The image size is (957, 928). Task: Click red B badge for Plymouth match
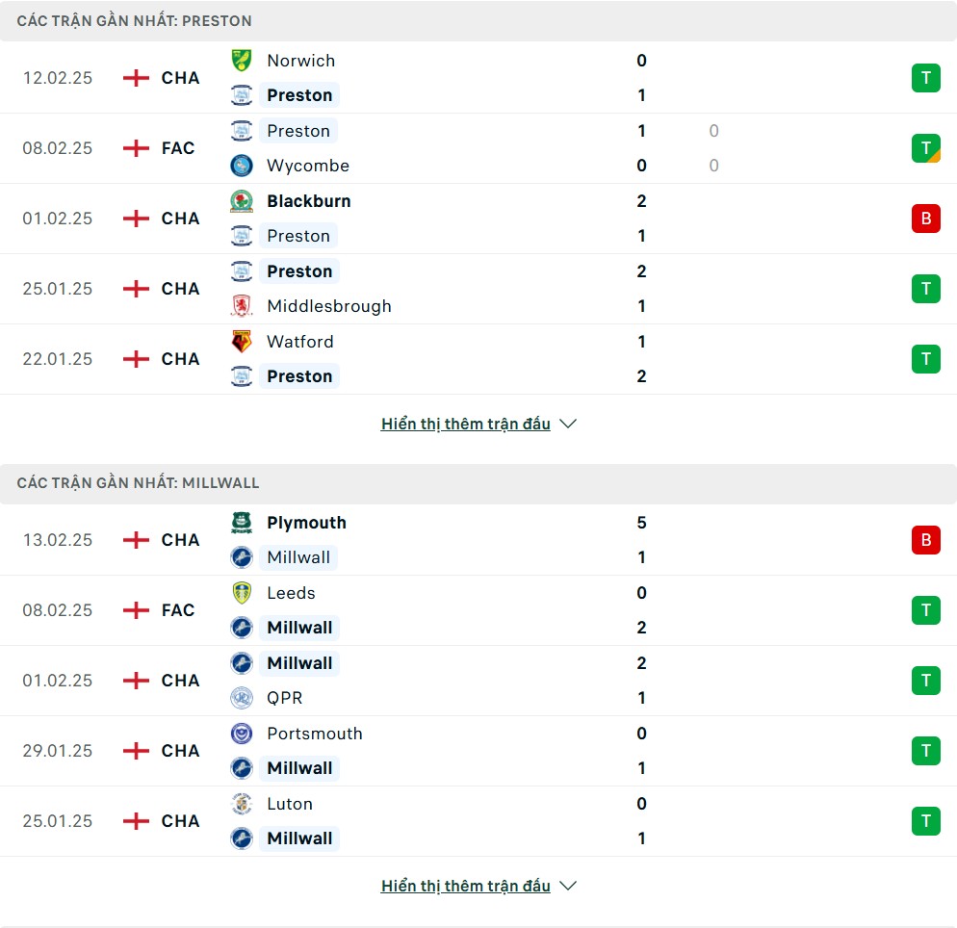[925, 540]
